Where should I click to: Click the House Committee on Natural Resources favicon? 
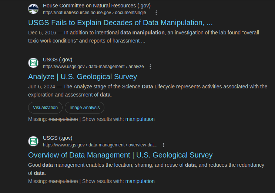(x=33, y=9)
